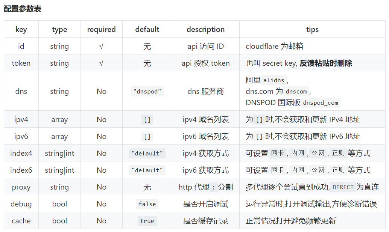Click the 'ipv6 域名列表' description
389x232 pixels.
tap(206, 136)
